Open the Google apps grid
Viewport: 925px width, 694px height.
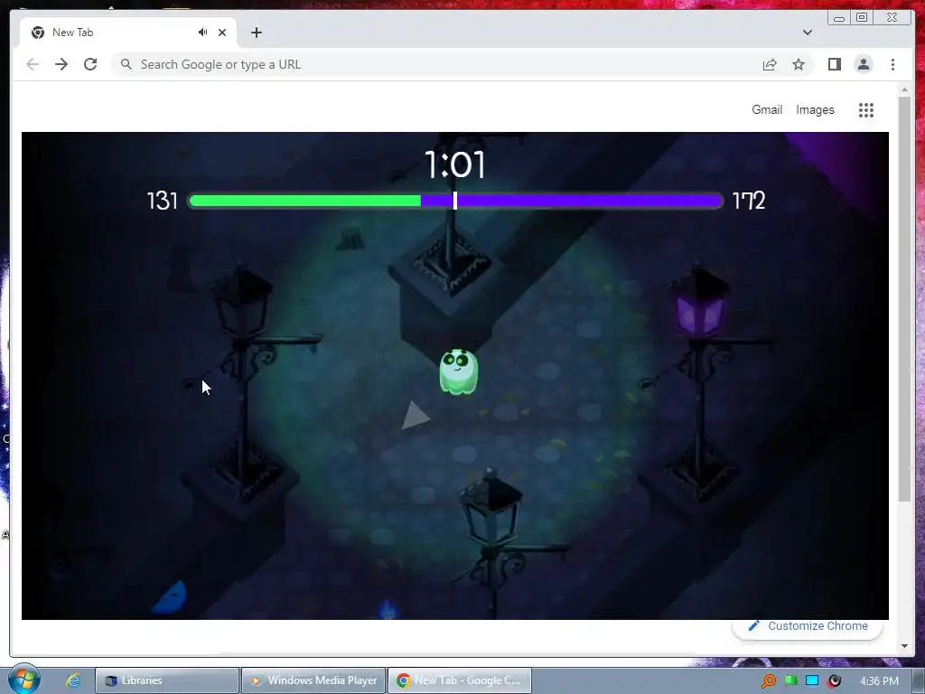(866, 109)
